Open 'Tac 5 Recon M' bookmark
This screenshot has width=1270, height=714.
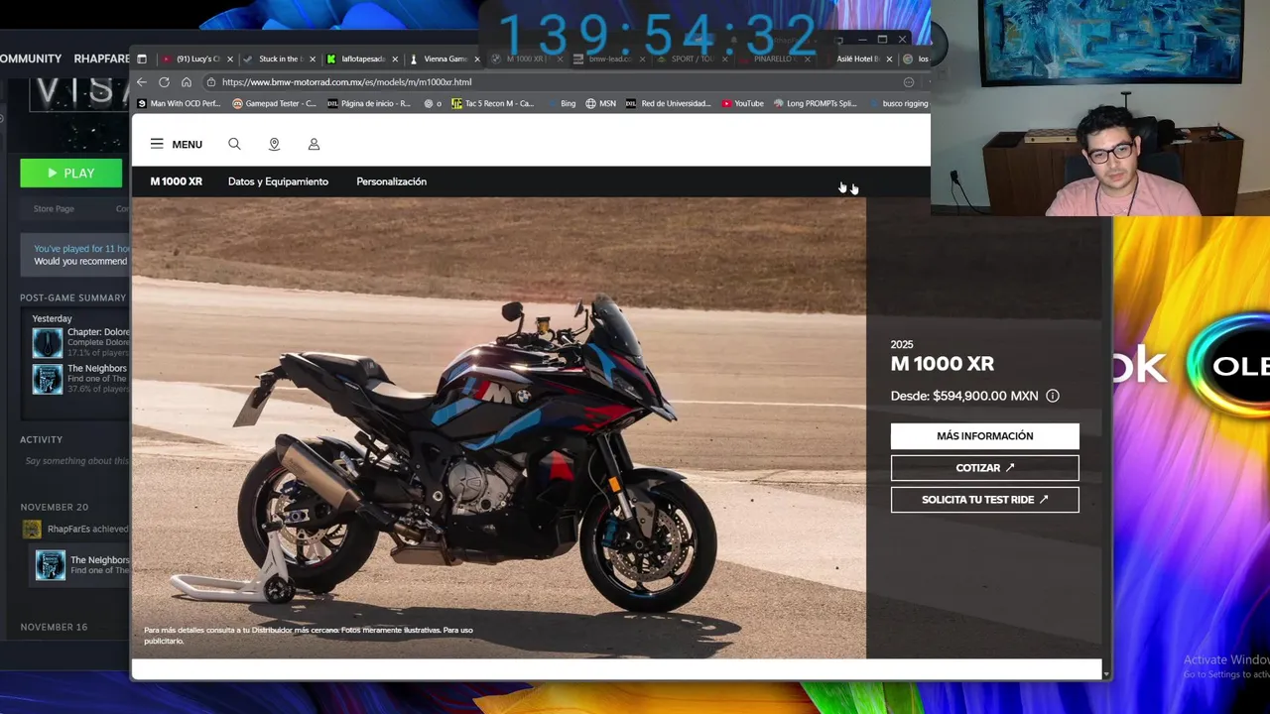pos(493,103)
